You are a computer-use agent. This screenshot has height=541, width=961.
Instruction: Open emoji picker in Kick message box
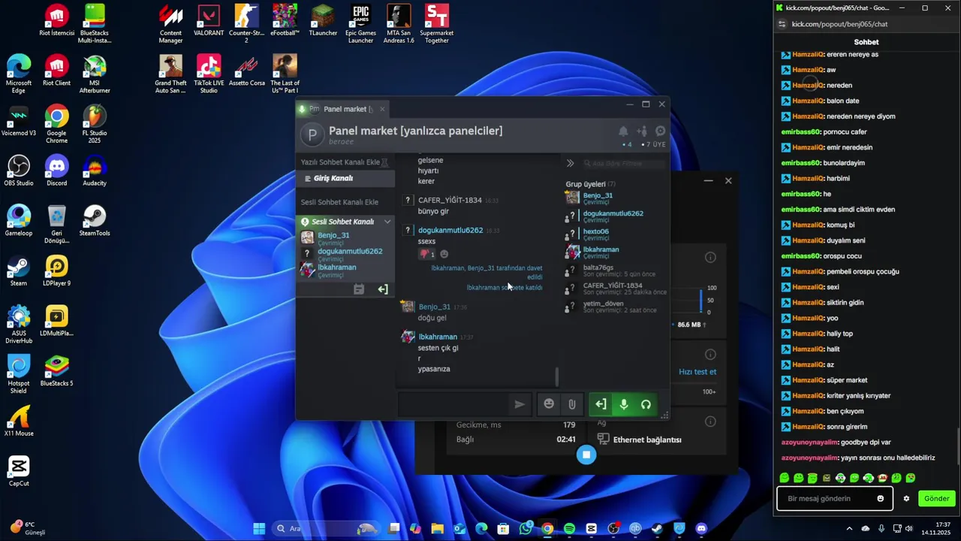click(x=881, y=498)
